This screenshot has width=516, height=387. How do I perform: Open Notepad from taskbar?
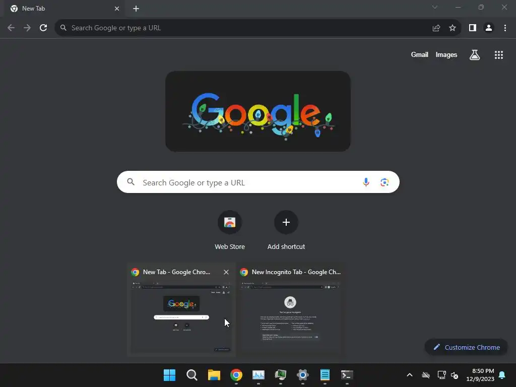click(x=325, y=375)
